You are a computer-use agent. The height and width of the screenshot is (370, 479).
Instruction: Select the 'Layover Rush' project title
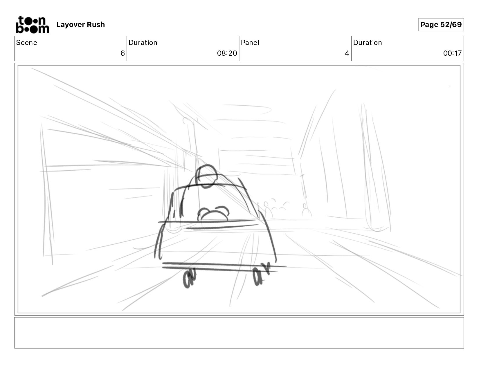pos(81,25)
